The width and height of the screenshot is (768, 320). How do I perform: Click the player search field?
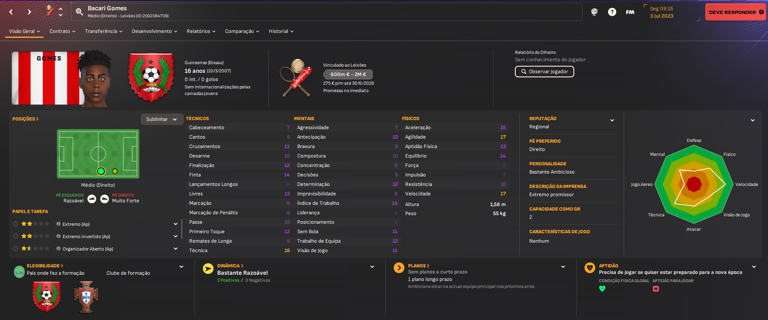[326, 12]
